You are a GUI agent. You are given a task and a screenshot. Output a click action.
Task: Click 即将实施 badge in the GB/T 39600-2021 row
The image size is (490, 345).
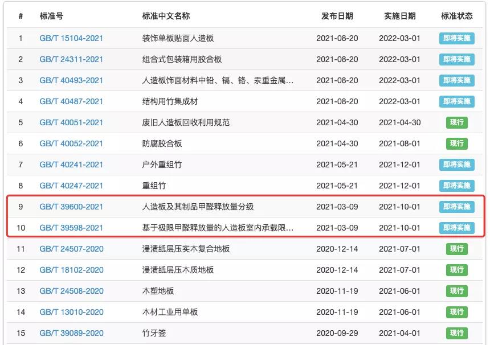tap(456, 207)
